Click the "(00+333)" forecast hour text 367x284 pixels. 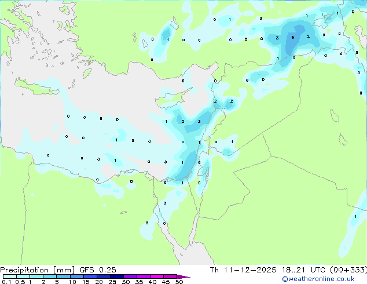click(348, 270)
